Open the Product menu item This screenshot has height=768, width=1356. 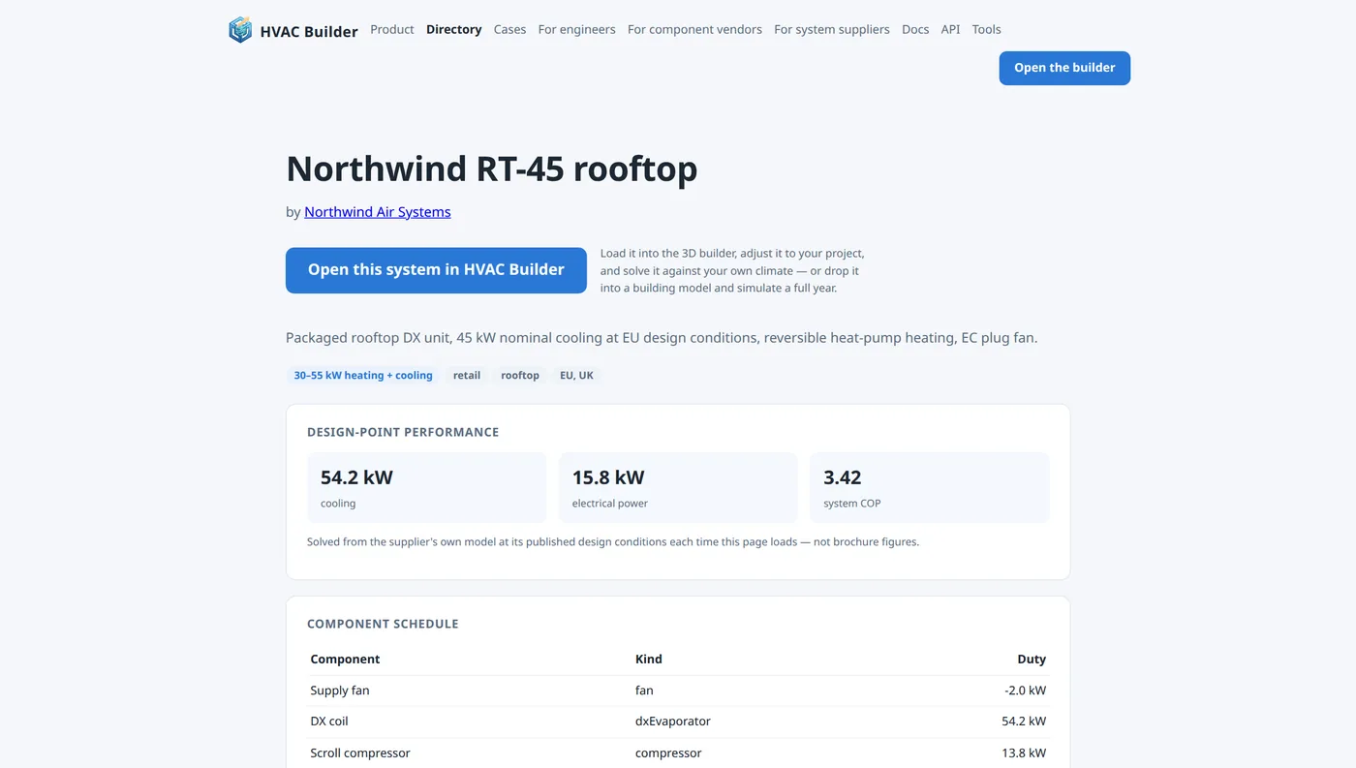pyautogui.click(x=392, y=29)
